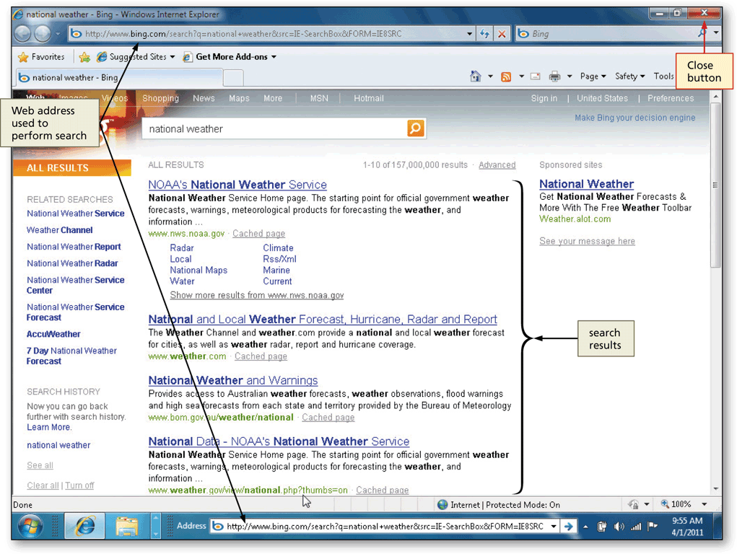Open the Home button dropdown arrow
The height and width of the screenshot is (554, 737).
click(490, 76)
